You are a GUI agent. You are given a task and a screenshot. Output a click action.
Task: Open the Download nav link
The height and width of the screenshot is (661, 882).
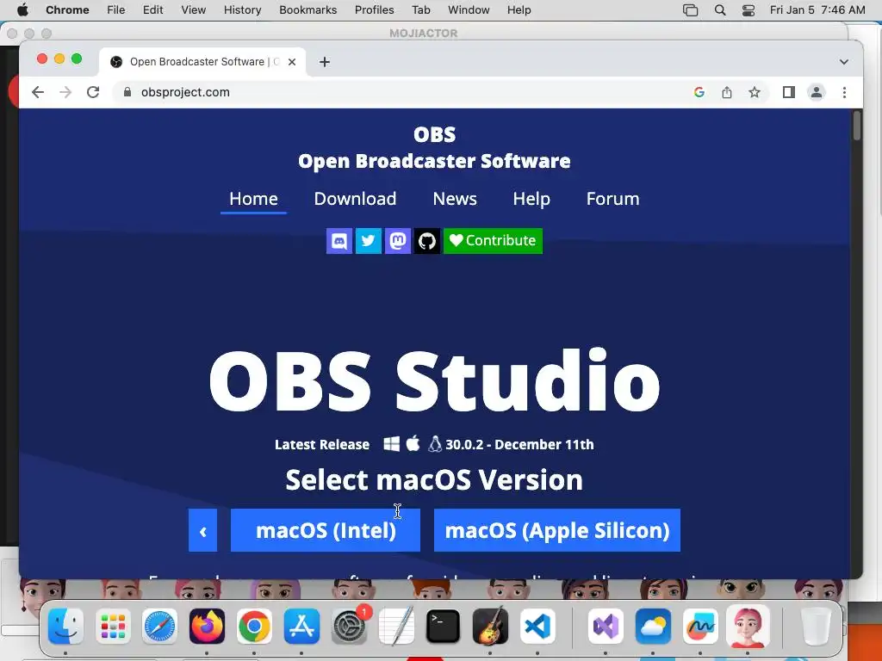(x=355, y=199)
